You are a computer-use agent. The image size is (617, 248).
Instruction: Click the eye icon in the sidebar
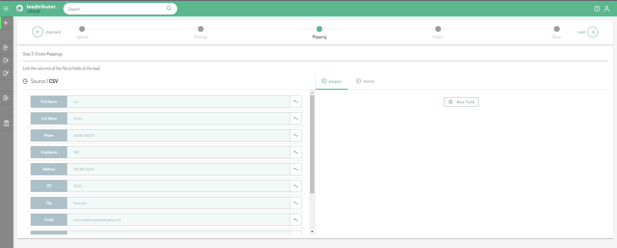(x=6, y=98)
